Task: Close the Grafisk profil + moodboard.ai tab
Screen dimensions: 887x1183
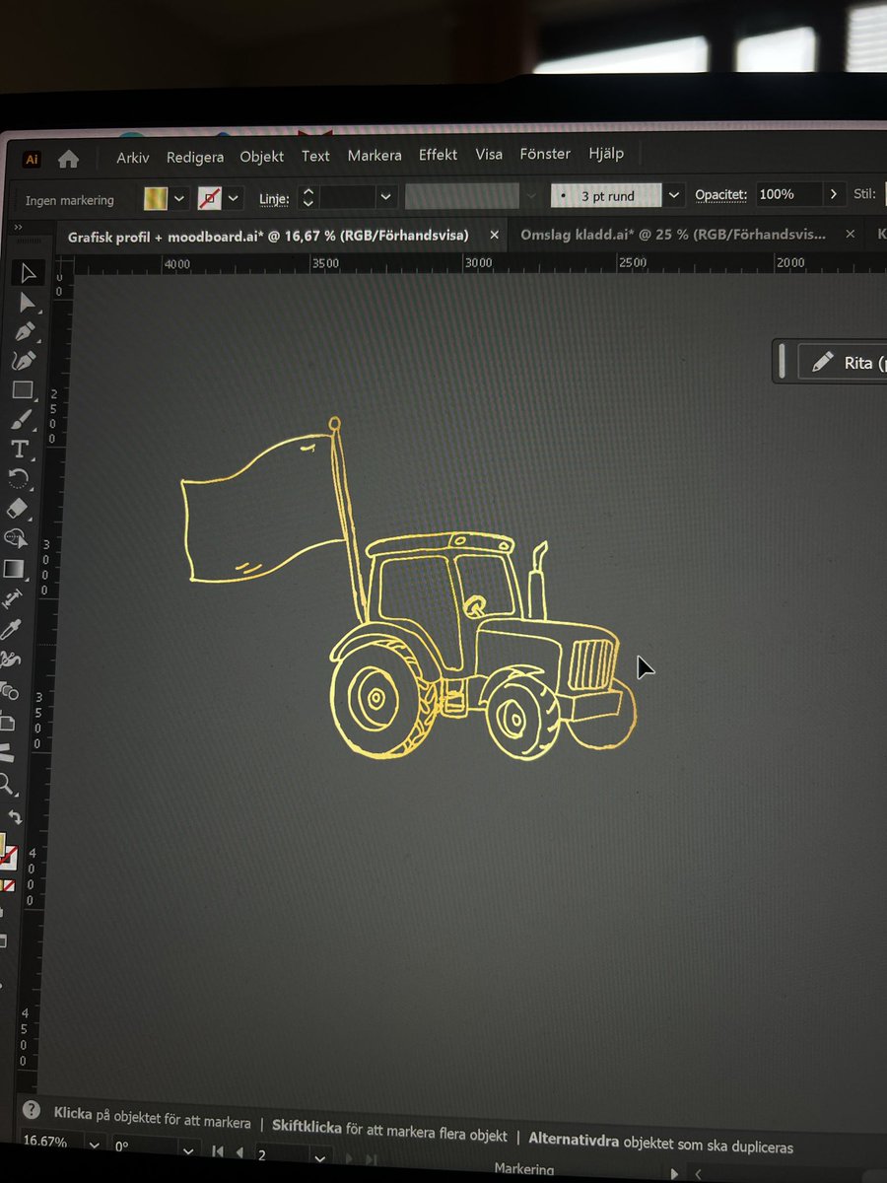Action: coord(495,236)
